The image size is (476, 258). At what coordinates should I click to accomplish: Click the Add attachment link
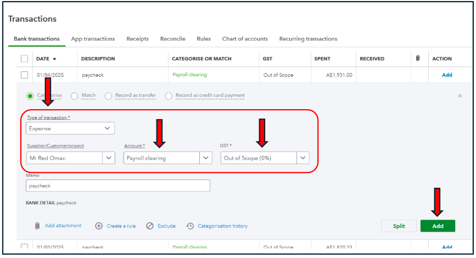tap(63, 226)
